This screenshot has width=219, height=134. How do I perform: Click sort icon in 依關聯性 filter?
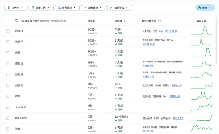112,8
